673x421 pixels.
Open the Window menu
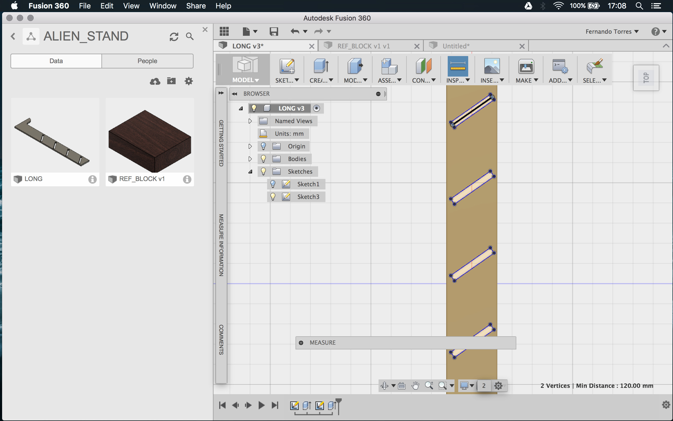coord(163,6)
